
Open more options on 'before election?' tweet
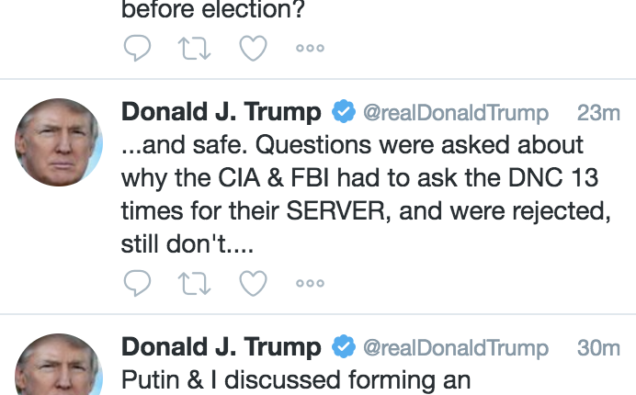[x=311, y=49]
